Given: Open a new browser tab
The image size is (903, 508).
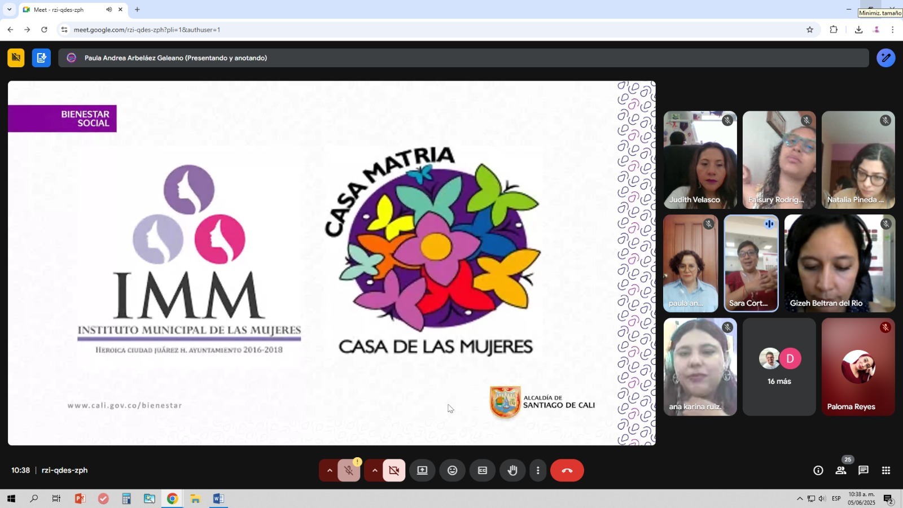Looking at the screenshot, I should (137, 10).
